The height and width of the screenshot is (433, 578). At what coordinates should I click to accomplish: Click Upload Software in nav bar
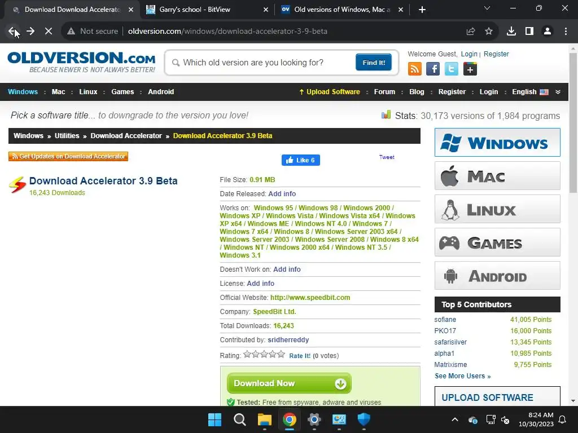coord(330,92)
